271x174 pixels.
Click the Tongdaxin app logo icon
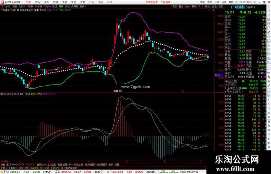point(2,2)
